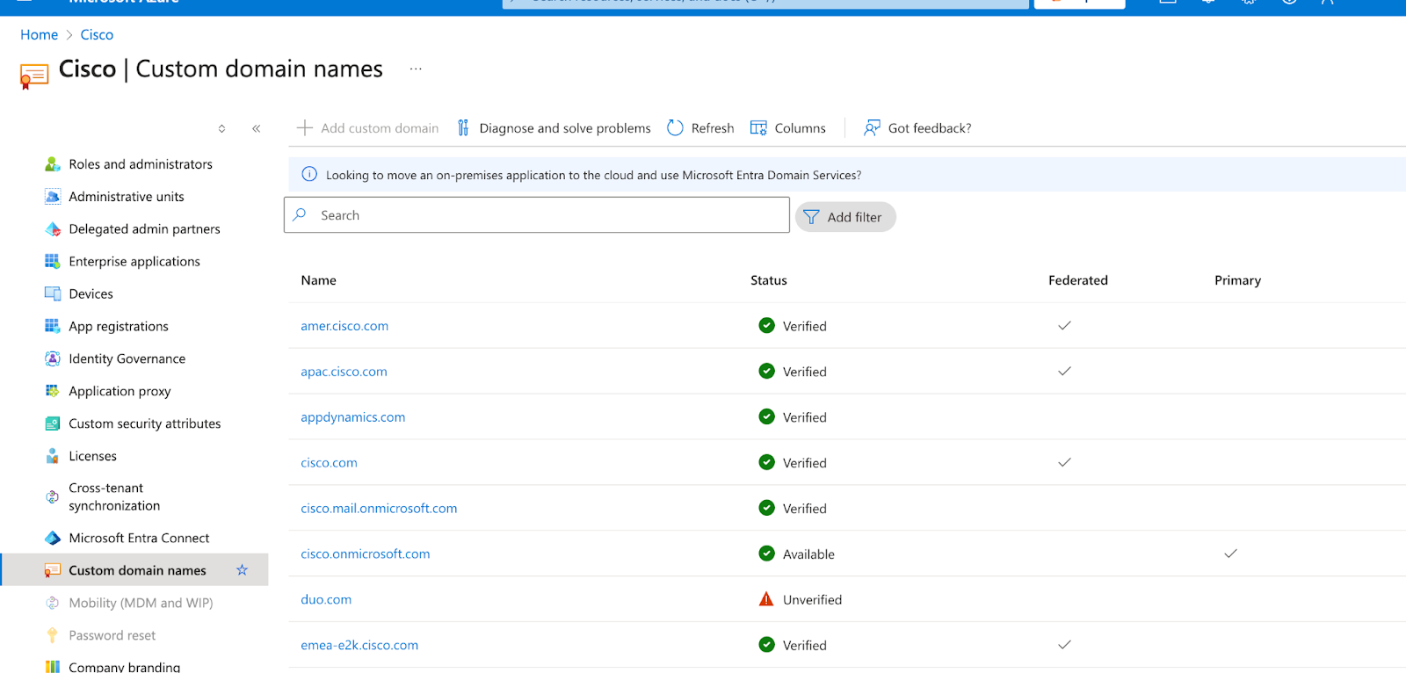Click the info icon in the banner
This screenshot has width=1406, height=673.
(x=309, y=174)
